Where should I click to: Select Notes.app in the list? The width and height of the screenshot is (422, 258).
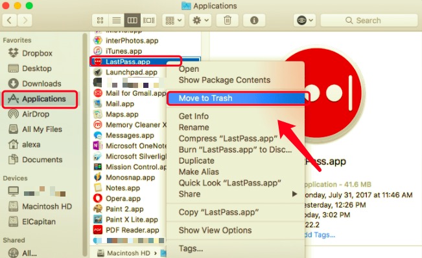[x=123, y=188]
